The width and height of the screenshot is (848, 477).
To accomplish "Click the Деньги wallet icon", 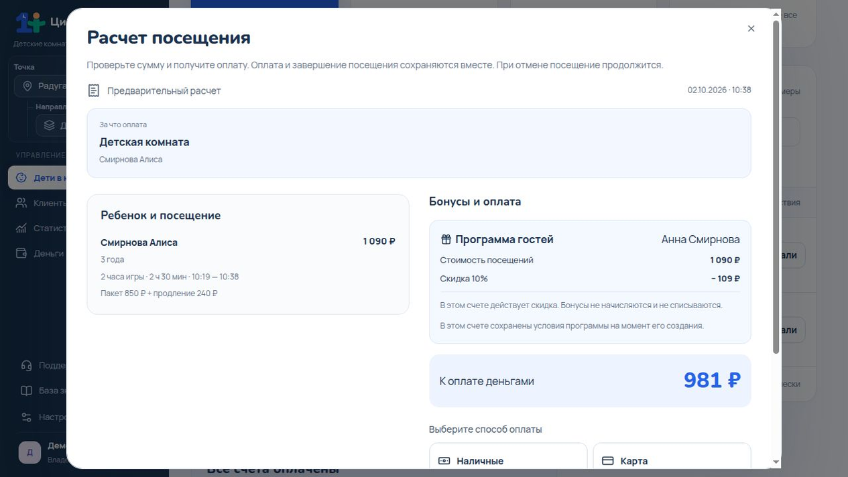I will coord(21,253).
